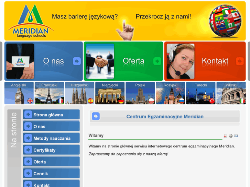Select the Hiszpański language label
The width and height of the screenshot is (250, 187).
click(79, 85)
